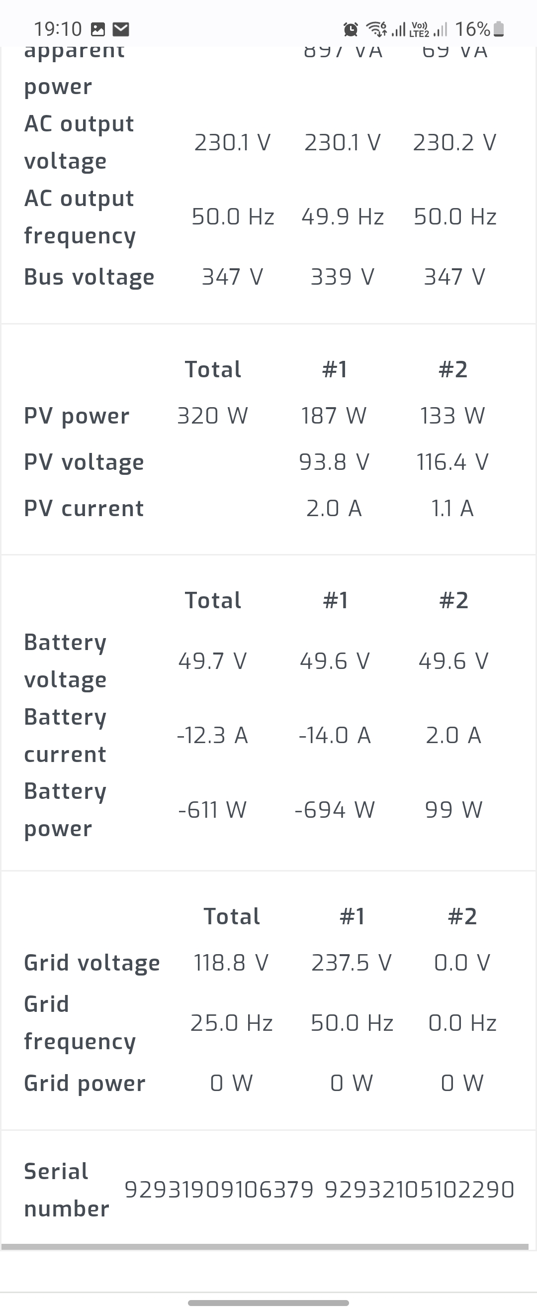Tap the Battery power total value -611 W
Image resolution: width=537 pixels, height=1314 pixels.
pos(212,809)
